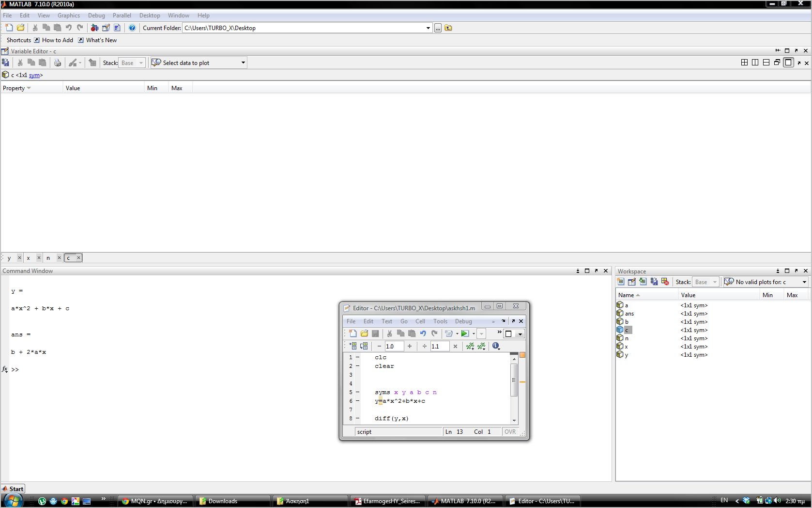
Task: Click the Editor's blue info icon
Action: (495, 346)
